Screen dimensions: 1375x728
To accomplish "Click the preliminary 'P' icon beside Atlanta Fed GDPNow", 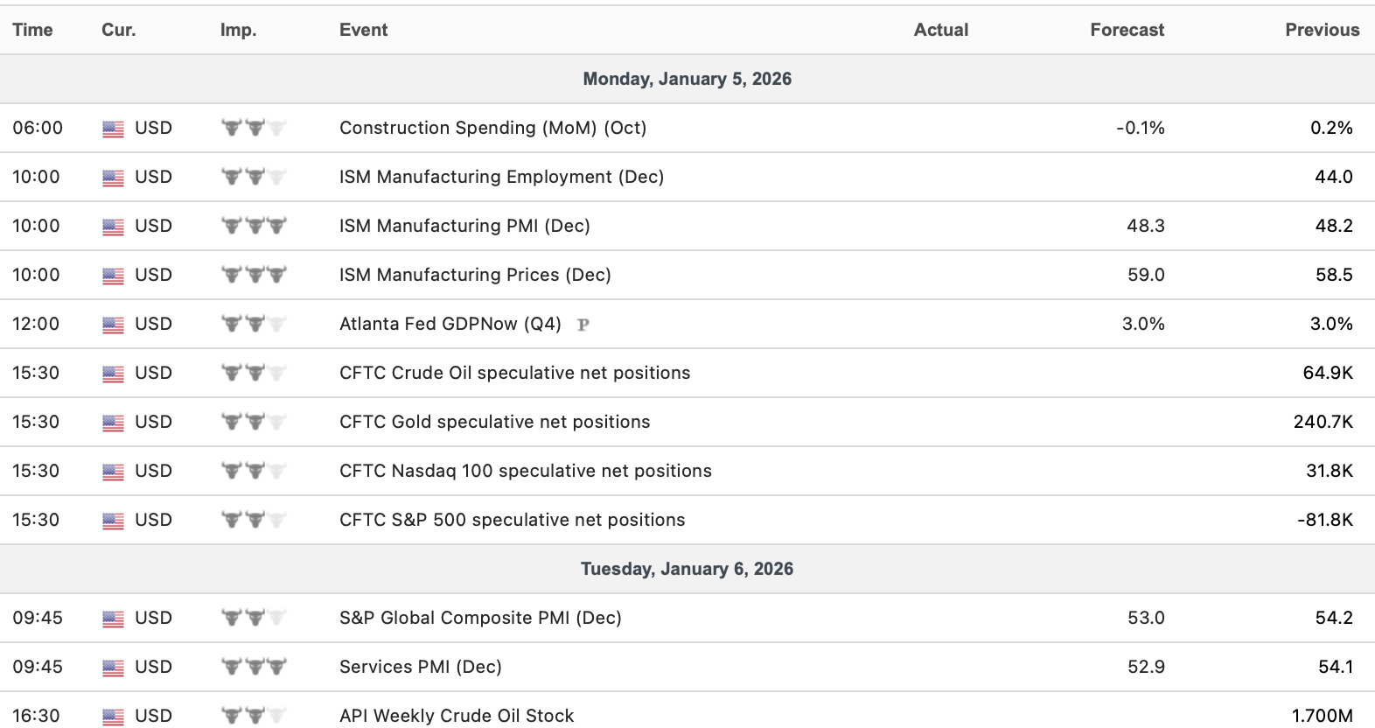I will pos(583,325).
